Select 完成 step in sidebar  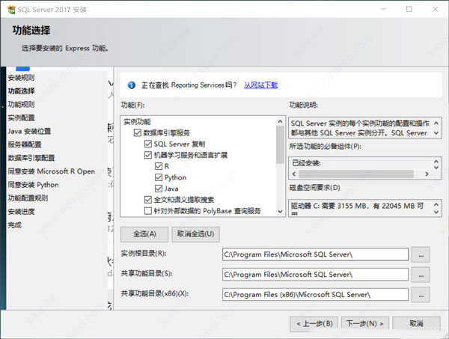click(x=15, y=225)
